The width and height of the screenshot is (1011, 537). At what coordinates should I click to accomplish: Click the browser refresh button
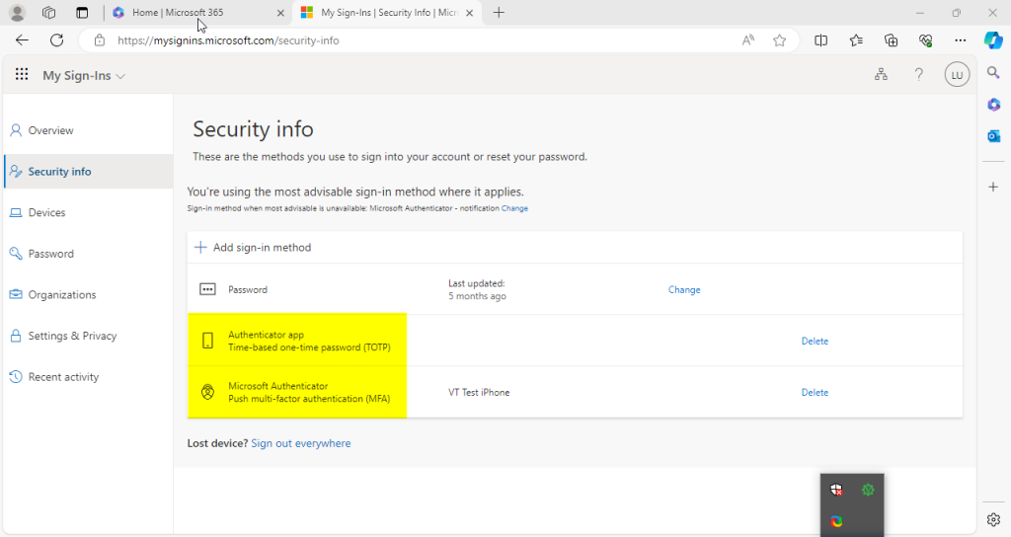tap(56, 40)
